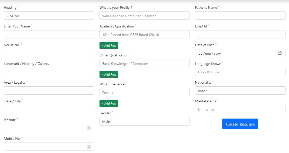Click the Landmark / Near by field
This screenshot has width=289, height=153.
tap(49, 72)
